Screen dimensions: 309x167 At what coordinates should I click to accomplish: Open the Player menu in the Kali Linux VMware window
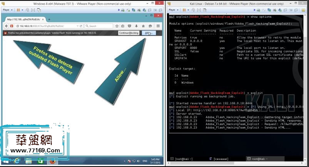pos(174,10)
